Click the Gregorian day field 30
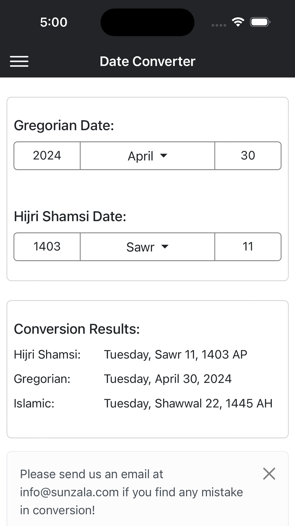The image size is (295, 526). point(248,156)
